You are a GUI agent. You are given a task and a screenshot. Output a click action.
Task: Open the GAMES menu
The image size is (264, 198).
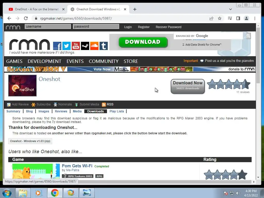(x=14, y=61)
